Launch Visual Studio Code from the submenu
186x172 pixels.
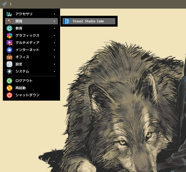(x=89, y=21)
